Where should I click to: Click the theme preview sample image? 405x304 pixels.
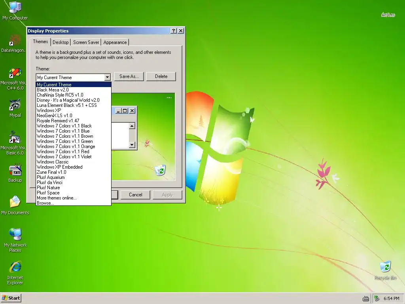(143, 137)
